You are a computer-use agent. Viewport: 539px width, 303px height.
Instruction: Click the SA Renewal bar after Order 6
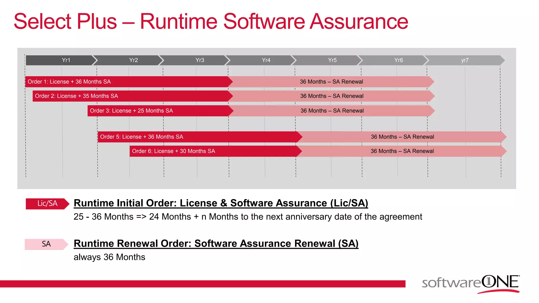click(402, 151)
